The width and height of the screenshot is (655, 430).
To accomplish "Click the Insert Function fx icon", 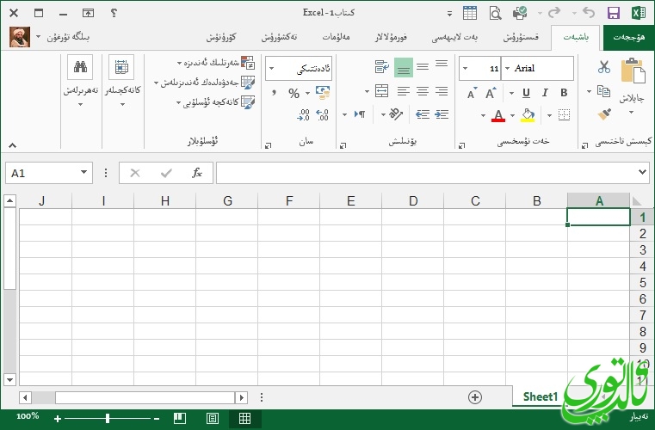I will pos(197,172).
